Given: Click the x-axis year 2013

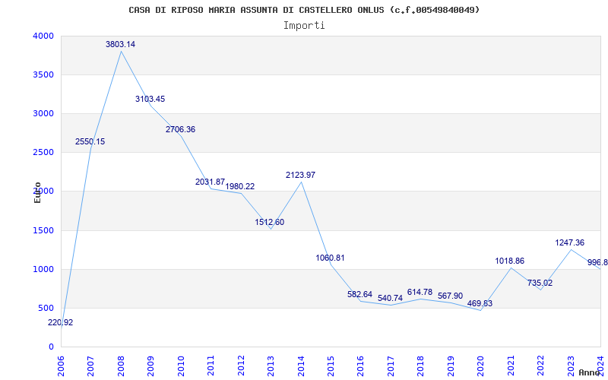Looking at the screenshot, I should coord(271,366).
